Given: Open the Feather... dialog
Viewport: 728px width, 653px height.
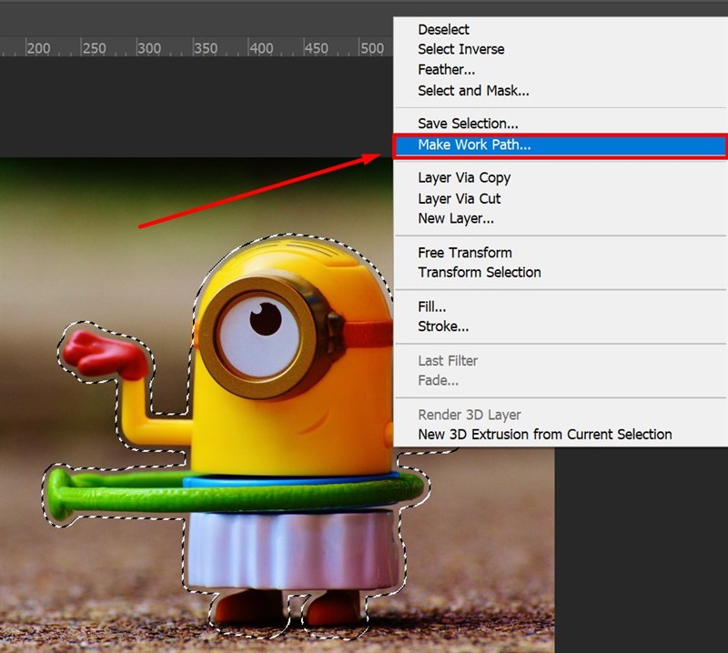Looking at the screenshot, I should [446, 69].
